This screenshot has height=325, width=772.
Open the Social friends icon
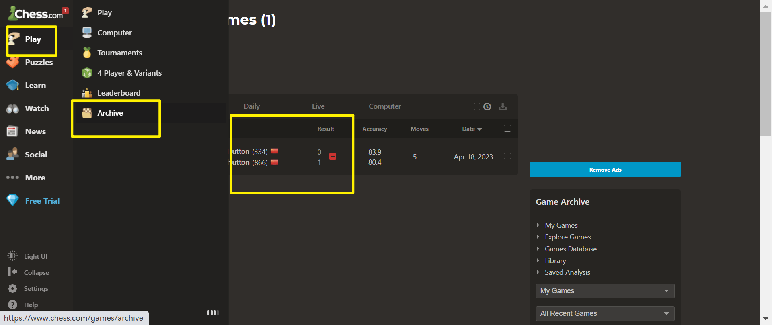(x=12, y=154)
